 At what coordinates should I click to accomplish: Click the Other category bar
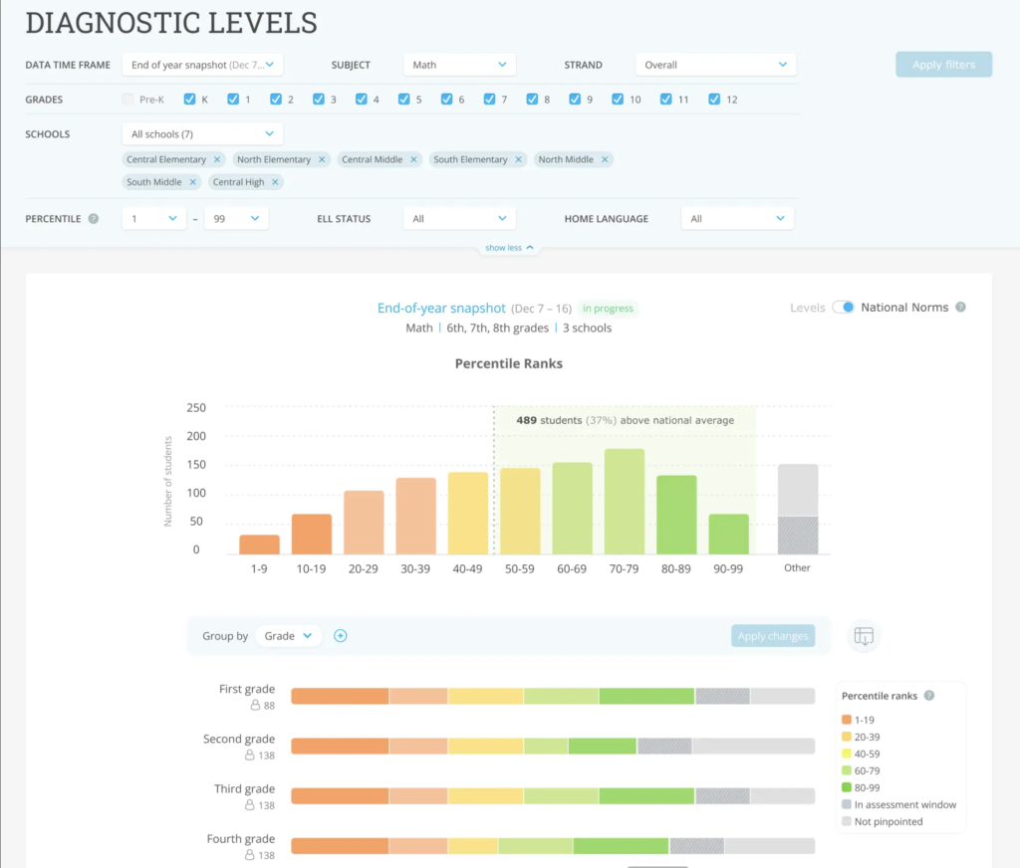click(798, 509)
